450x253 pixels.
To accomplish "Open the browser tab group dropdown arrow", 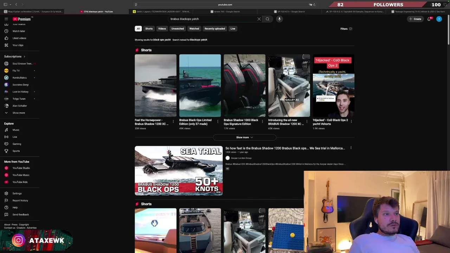I will click(x=11, y=5).
